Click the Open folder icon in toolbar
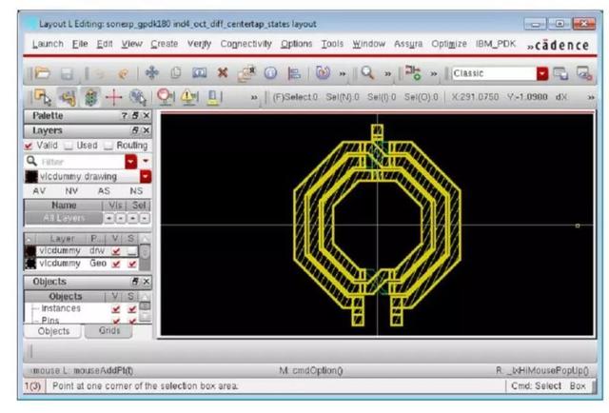The width and height of the screenshot is (609, 413). [42, 73]
